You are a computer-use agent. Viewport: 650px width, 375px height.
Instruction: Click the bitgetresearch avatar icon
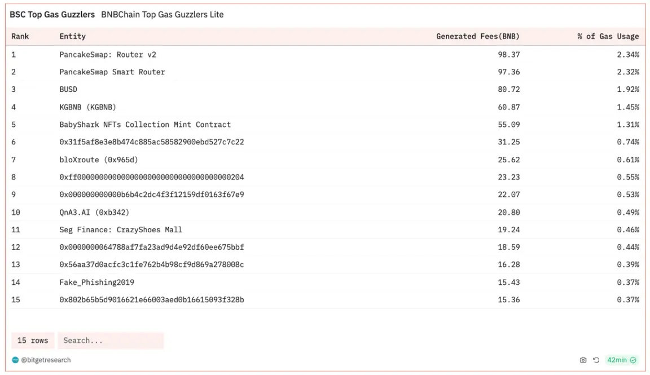(15, 360)
